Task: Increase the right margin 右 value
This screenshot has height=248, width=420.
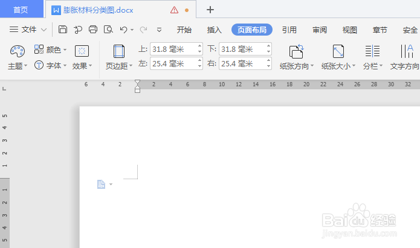Action: pyautogui.click(x=269, y=60)
